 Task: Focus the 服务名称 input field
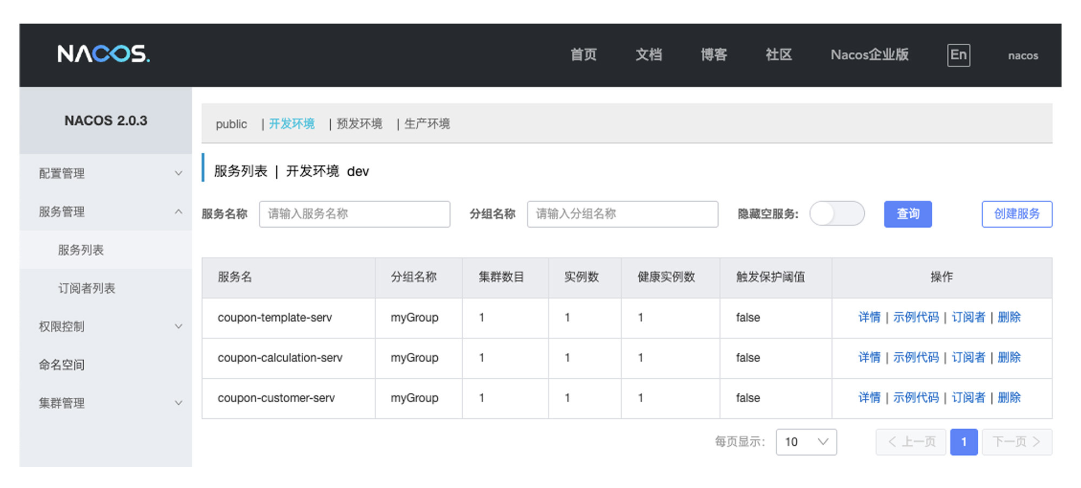pos(354,214)
